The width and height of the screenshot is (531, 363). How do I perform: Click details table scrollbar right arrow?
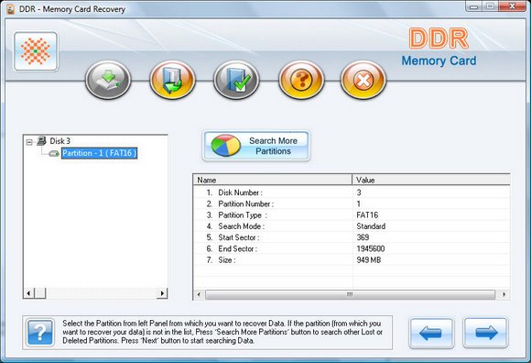pos(504,294)
